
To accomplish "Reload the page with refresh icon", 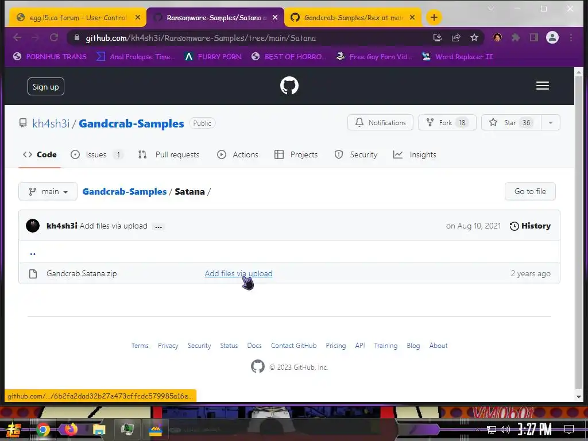I will 54,37.
